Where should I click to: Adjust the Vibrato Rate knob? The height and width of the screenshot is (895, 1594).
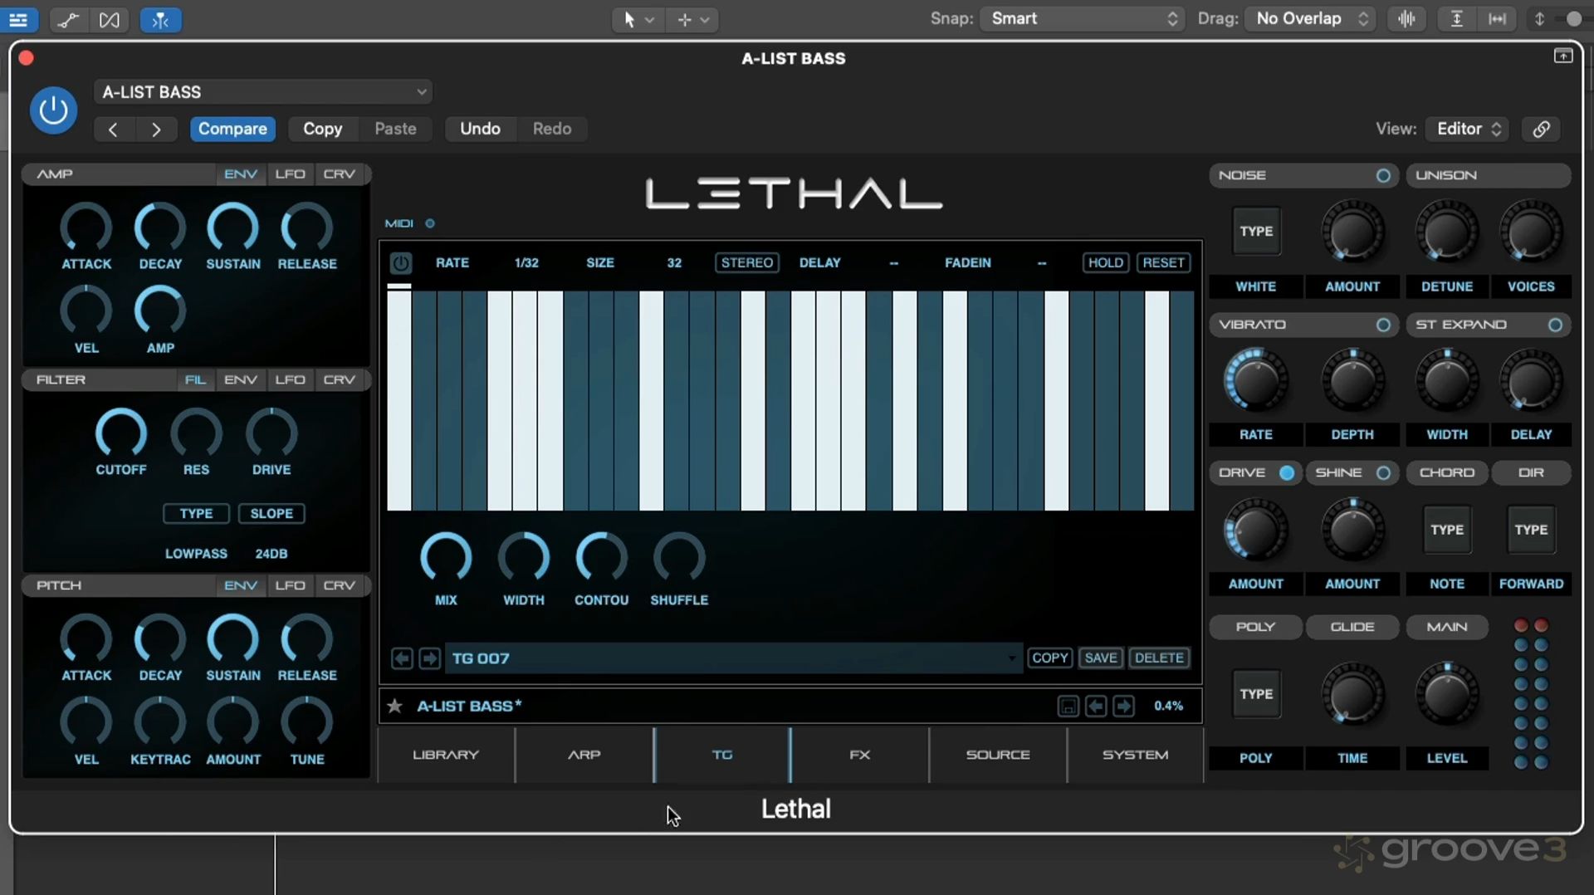click(1256, 381)
